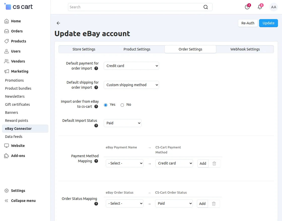Open Promotions in the Marketing submenu
The image size is (282, 221).
(14, 80)
